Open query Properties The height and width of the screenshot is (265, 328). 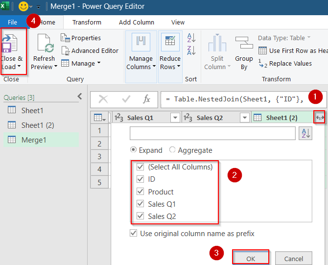tap(81, 38)
